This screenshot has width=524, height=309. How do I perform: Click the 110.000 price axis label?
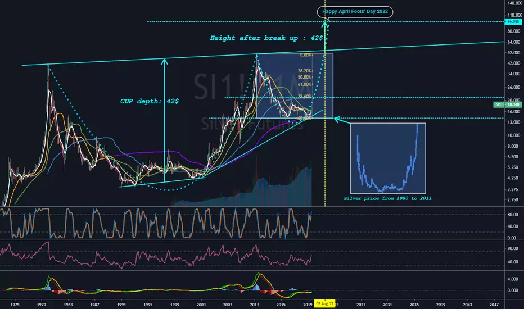click(514, 15)
